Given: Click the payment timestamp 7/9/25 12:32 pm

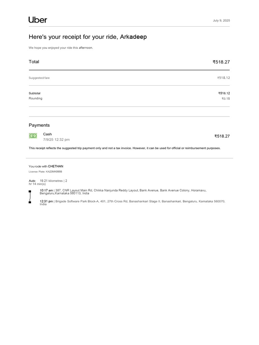Looking at the screenshot, I should coord(56,139).
